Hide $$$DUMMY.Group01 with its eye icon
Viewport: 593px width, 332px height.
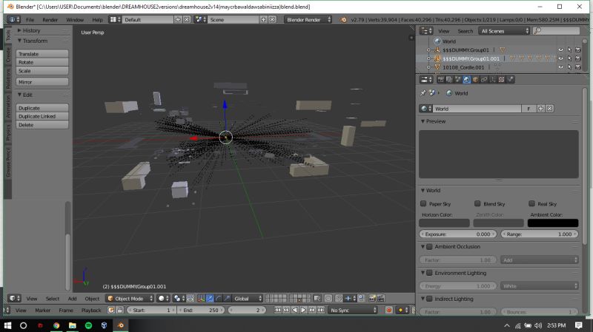[x=561, y=50]
